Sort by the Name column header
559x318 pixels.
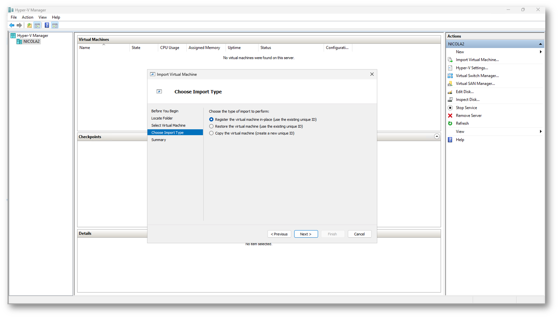(103, 48)
